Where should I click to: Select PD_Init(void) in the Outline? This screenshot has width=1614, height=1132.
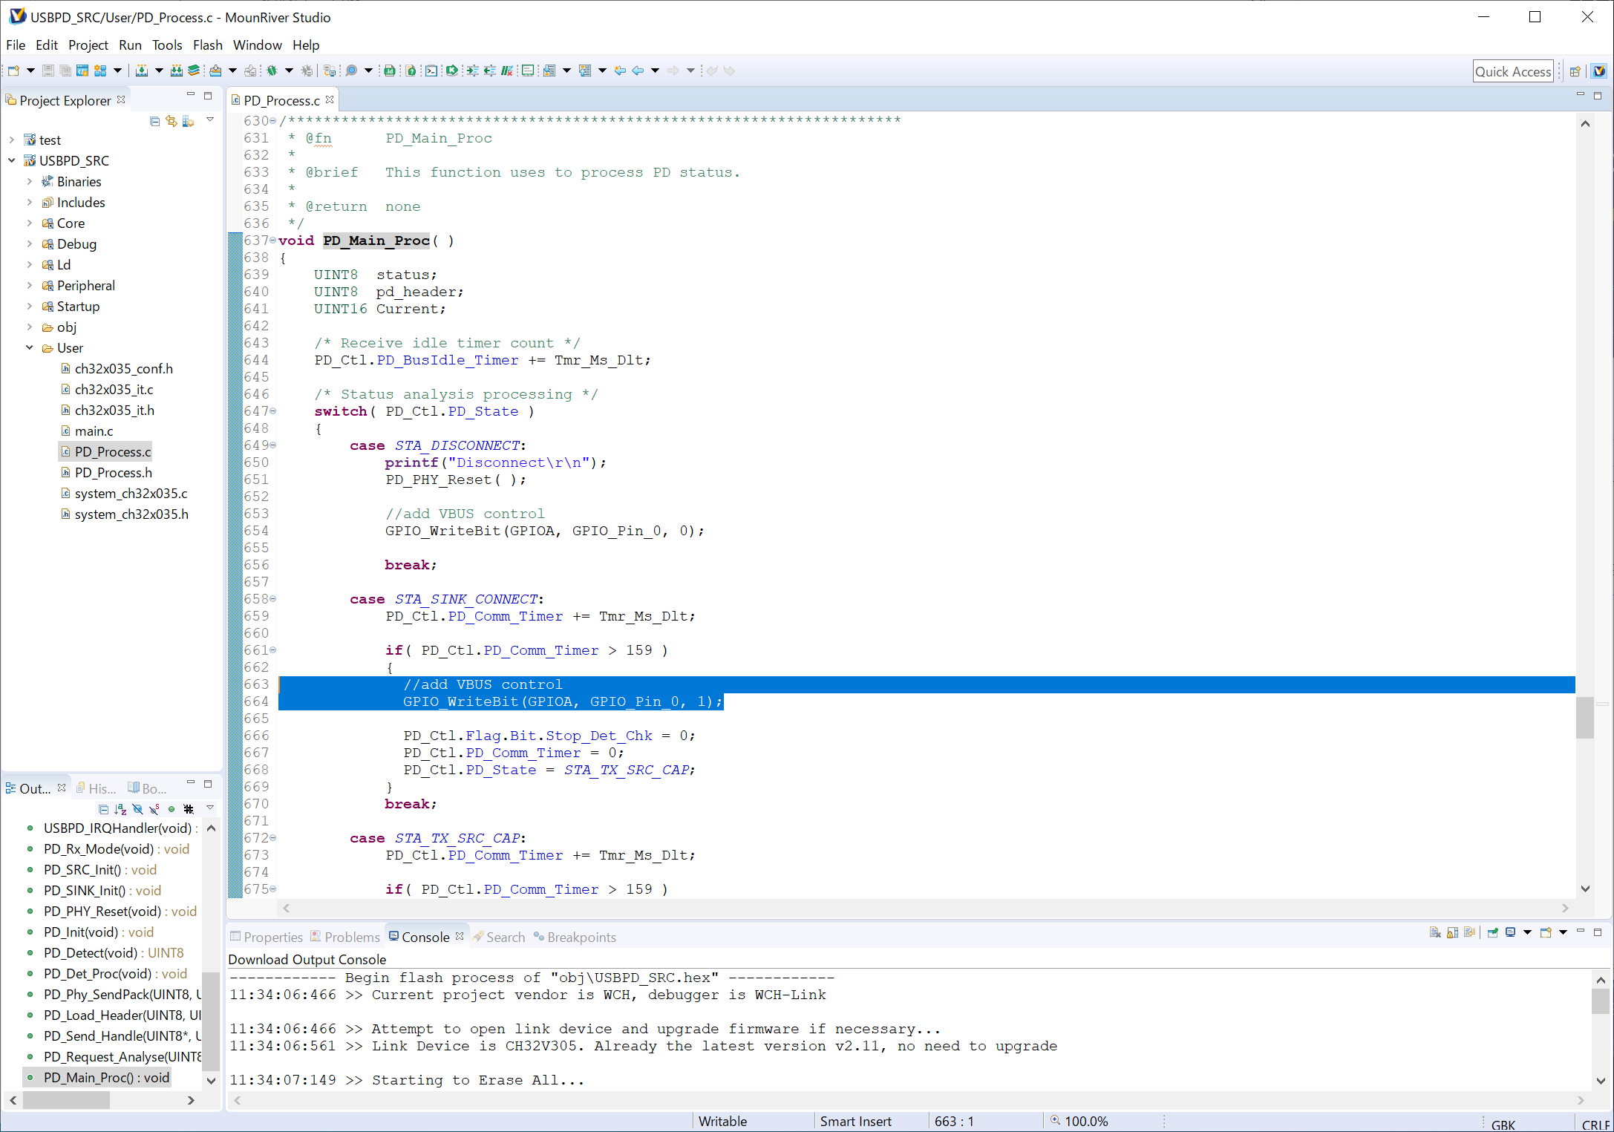(x=98, y=932)
